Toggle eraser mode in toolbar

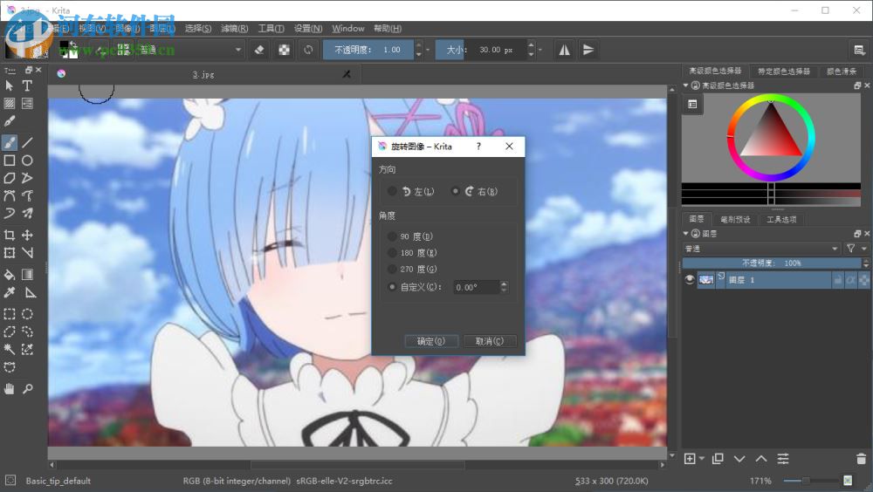[x=259, y=50]
